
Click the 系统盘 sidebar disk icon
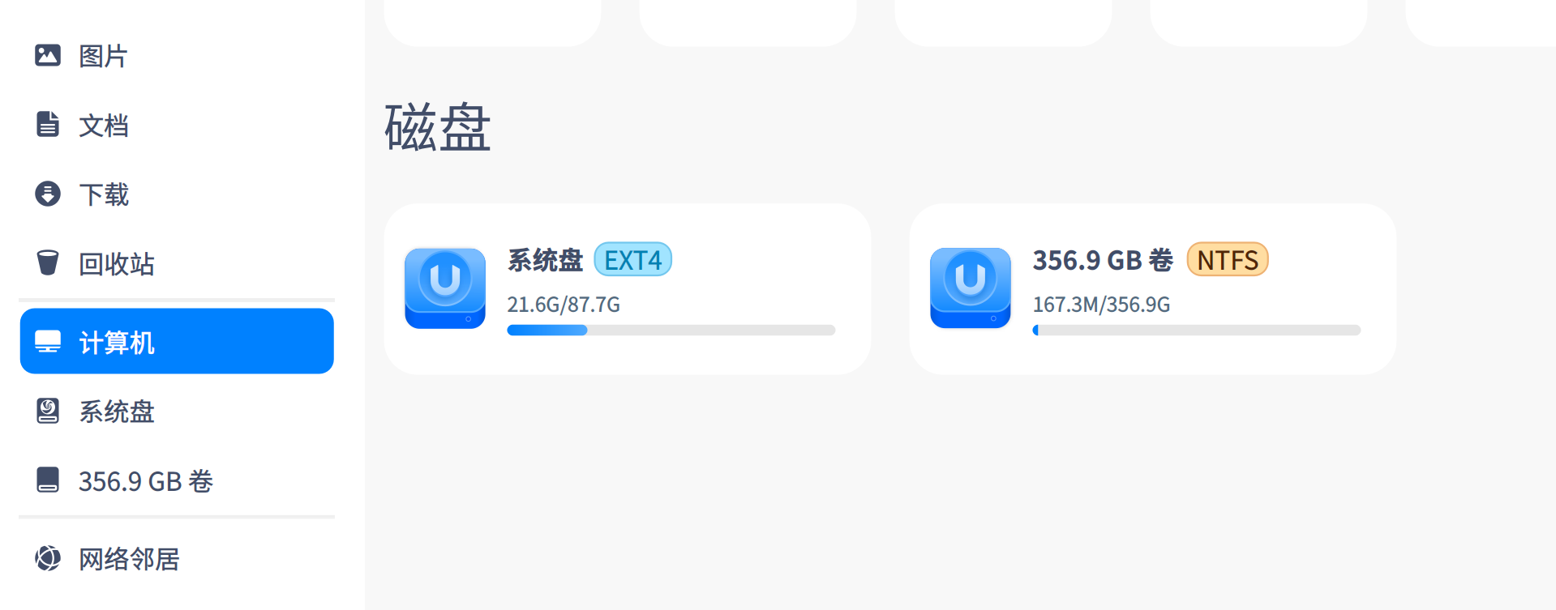(x=48, y=412)
